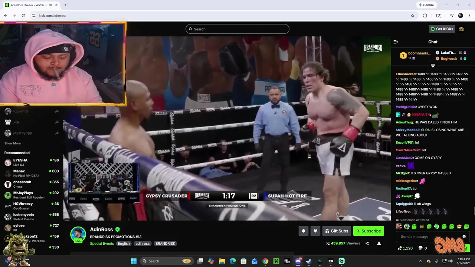
Task: Select the last green emote in quick row
Action: pos(467,226)
